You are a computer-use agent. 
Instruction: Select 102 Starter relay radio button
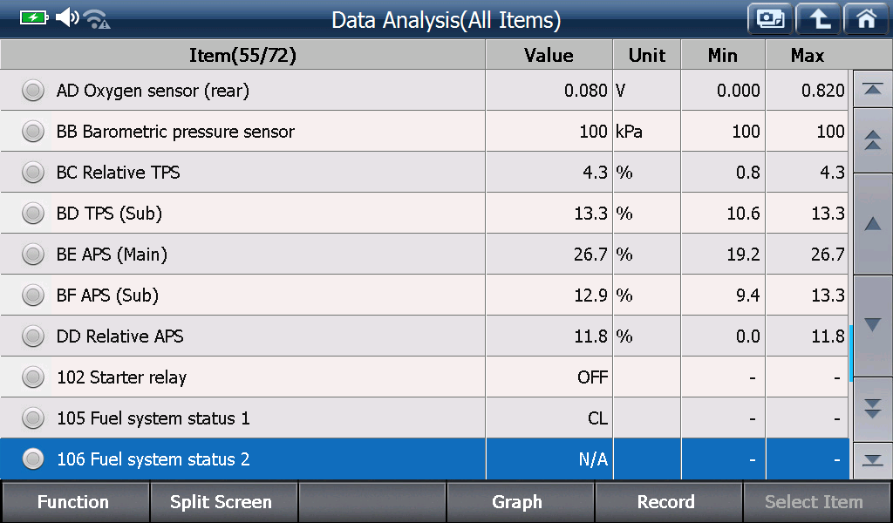tap(33, 377)
